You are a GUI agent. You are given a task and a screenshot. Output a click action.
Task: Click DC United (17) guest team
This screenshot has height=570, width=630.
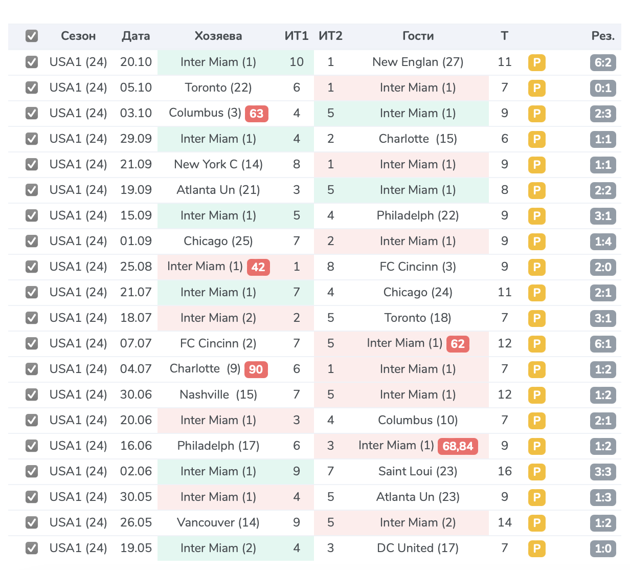pos(418,548)
